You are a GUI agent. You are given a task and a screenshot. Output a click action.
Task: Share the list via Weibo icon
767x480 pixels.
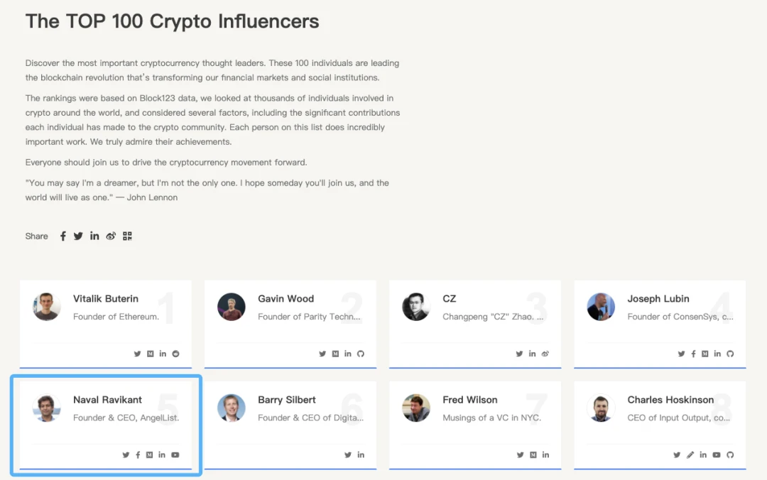tap(111, 236)
